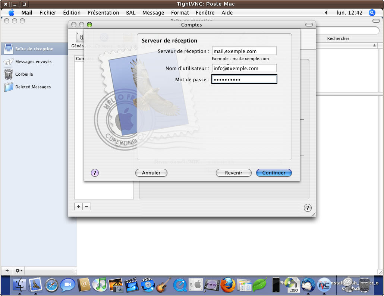Open QuickTime Player from the Dock

click(x=180, y=285)
